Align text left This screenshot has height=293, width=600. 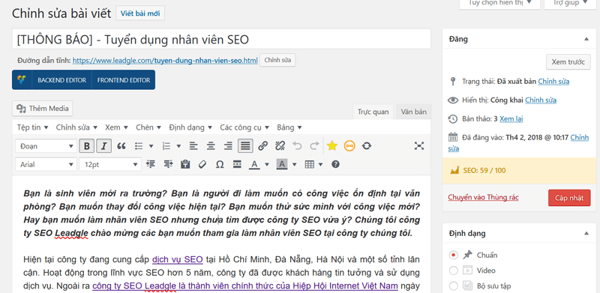(194, 145)
